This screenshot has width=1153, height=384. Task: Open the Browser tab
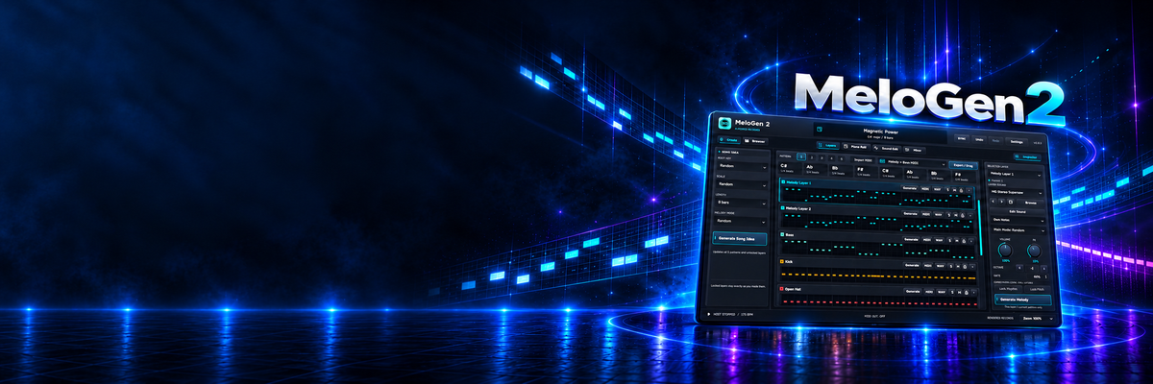pyautogui.click(x=755, y=141)
